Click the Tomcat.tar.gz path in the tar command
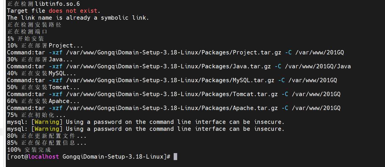385x167 pixels. tap(172, 94)
